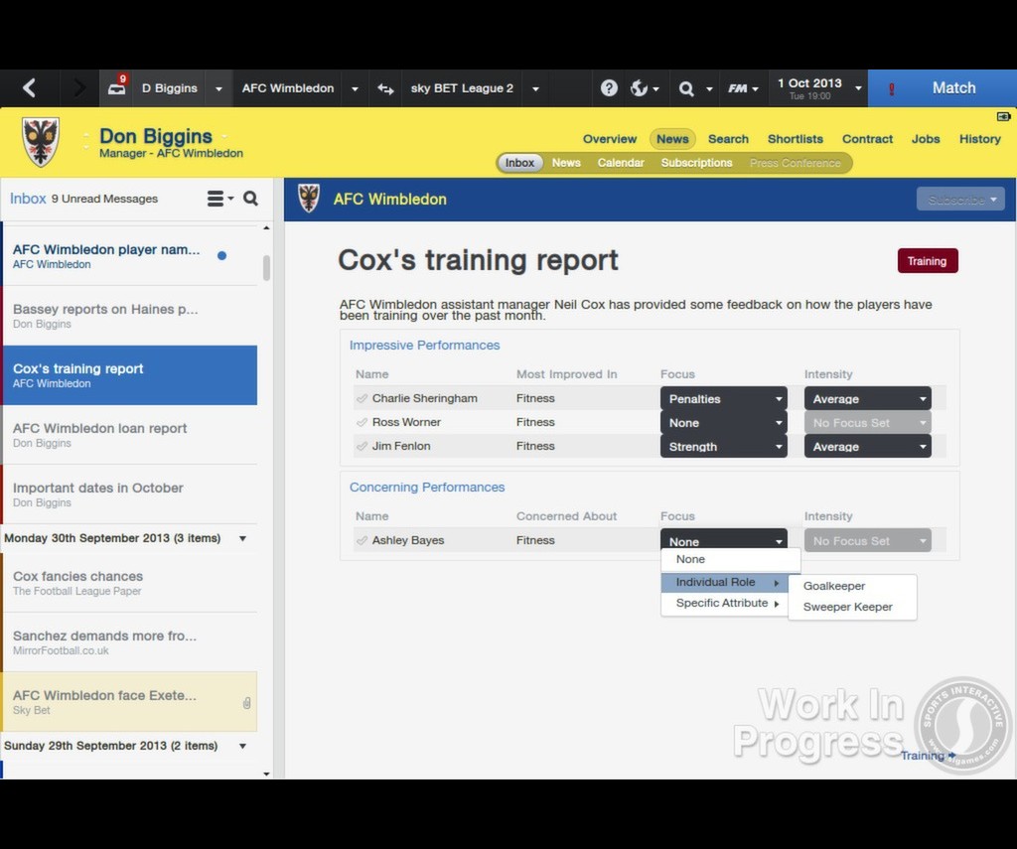Open Charlie Sheringham's Average intensity dropdown
The image size is (1017, 849).
click(867, 398)
